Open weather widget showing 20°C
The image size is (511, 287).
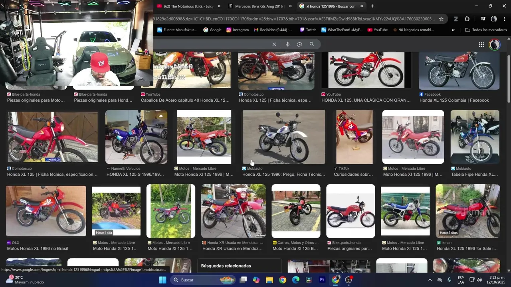pos(25,280)
